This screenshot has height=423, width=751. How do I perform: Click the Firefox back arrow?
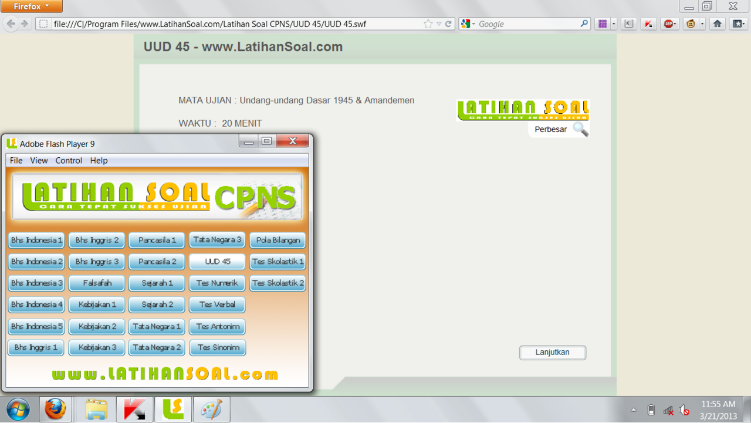click(11, 24)
